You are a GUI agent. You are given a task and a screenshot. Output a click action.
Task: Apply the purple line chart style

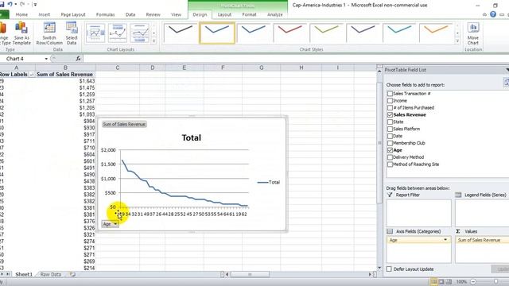363,33
